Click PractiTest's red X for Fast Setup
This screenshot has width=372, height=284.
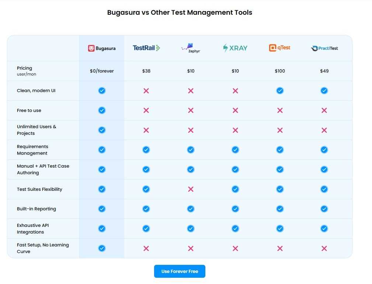pyautogui.click(x=324, y=248)
